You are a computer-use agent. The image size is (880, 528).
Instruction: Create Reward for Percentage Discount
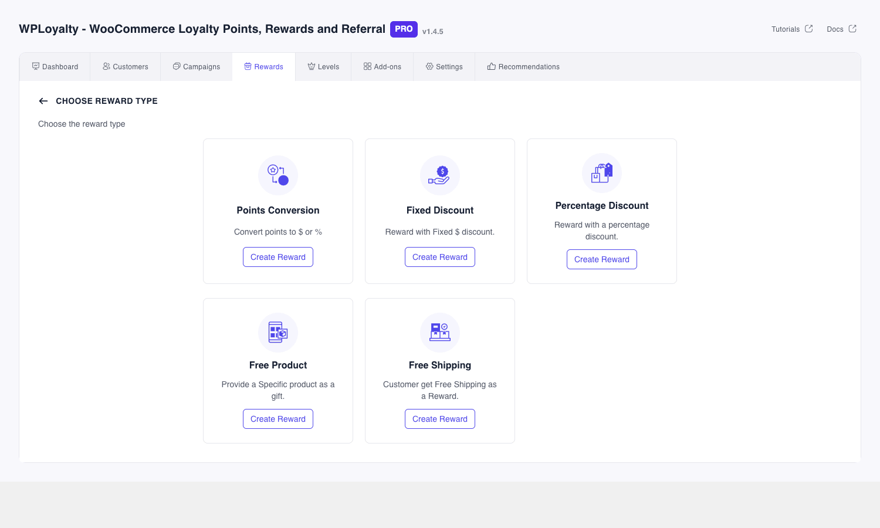[602, 259]
